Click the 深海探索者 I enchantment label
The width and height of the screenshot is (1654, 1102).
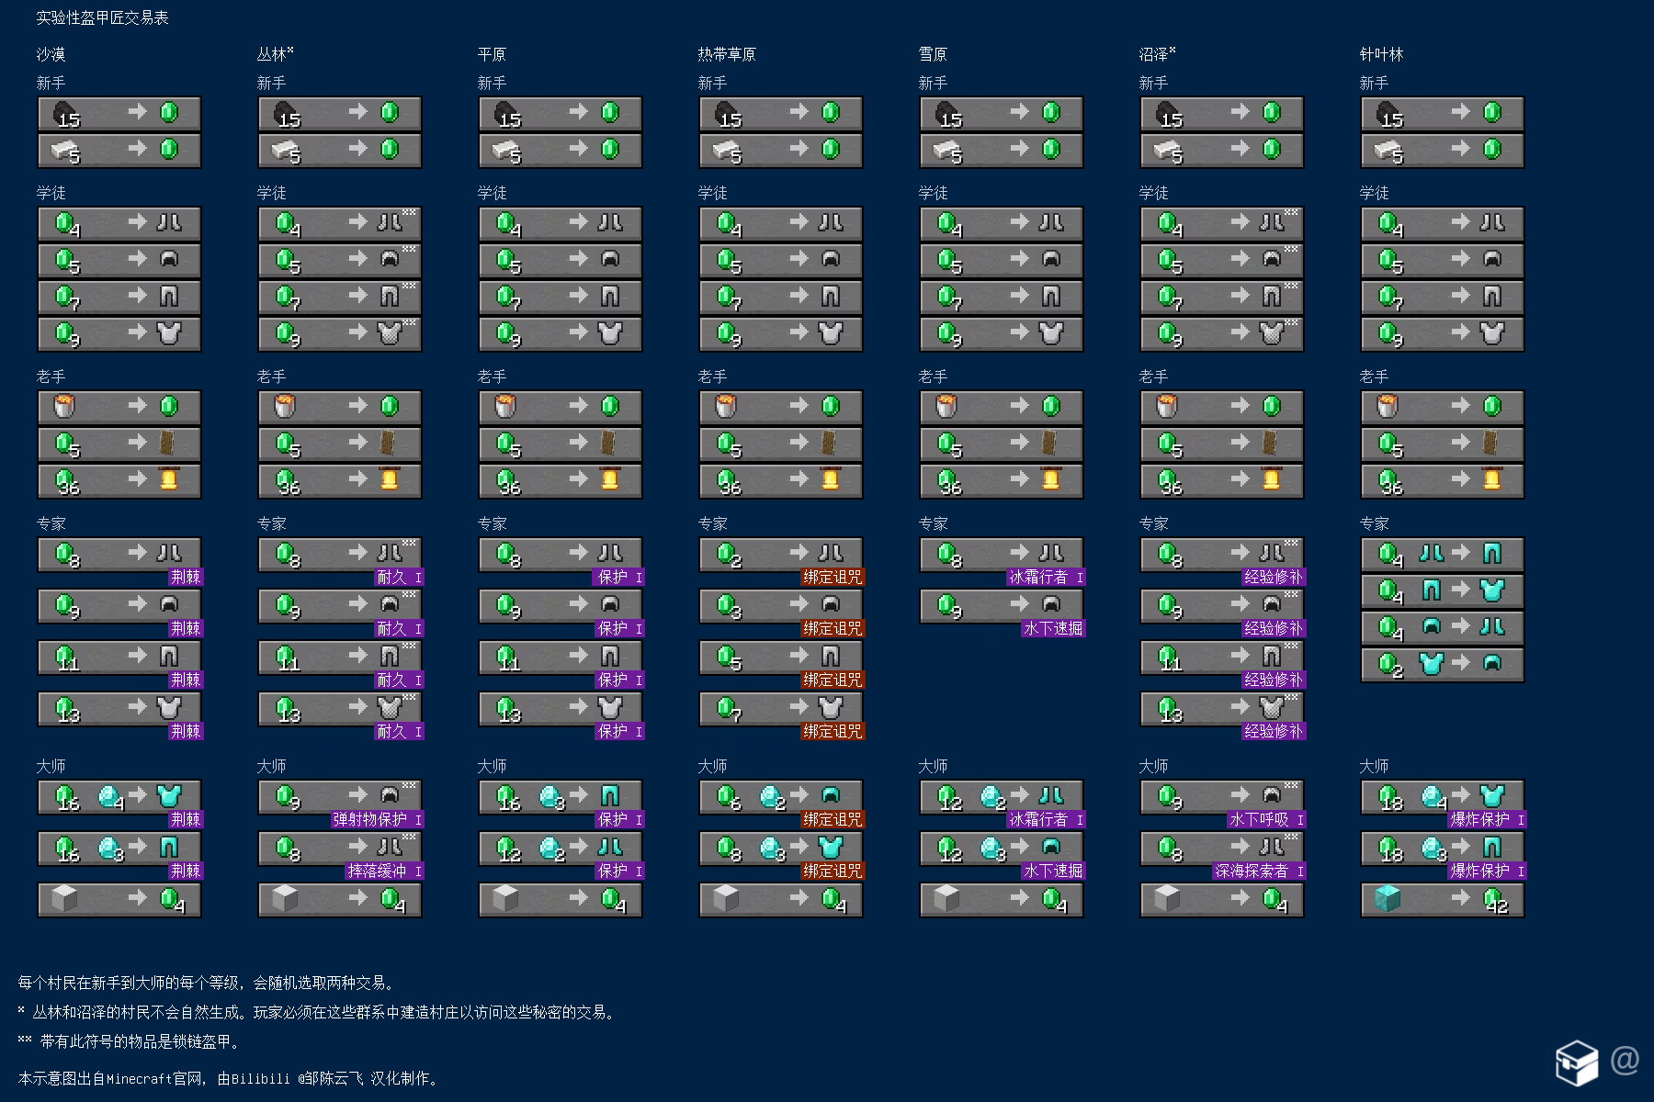pos(1260,871)
